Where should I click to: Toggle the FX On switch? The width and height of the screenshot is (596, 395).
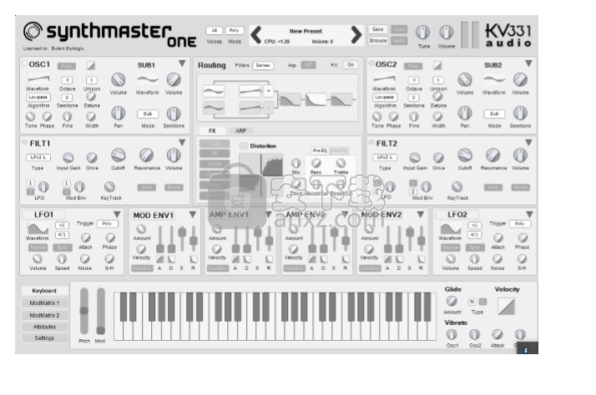tap(351, 65)
